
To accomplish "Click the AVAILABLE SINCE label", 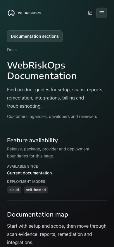I will pyautogui.click(x=23, y=166).
